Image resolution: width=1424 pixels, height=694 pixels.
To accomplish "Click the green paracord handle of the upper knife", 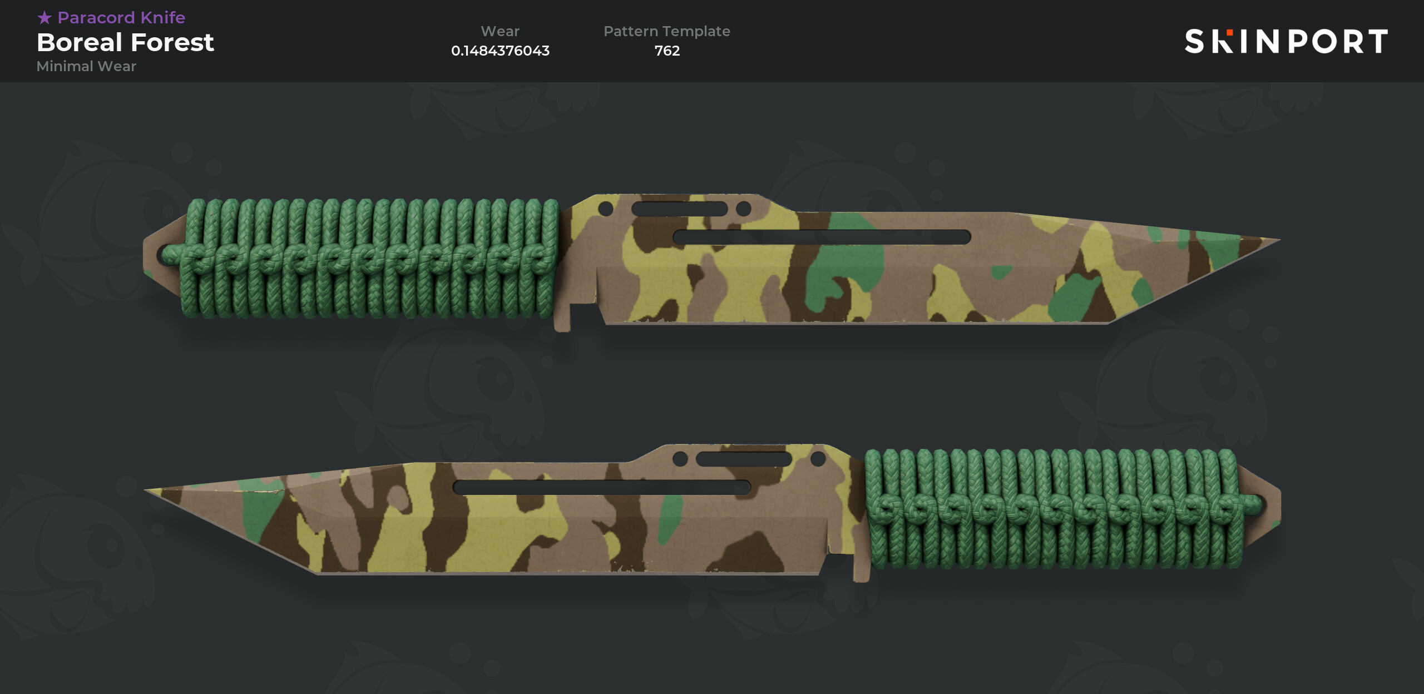I will tap(369, 259).
